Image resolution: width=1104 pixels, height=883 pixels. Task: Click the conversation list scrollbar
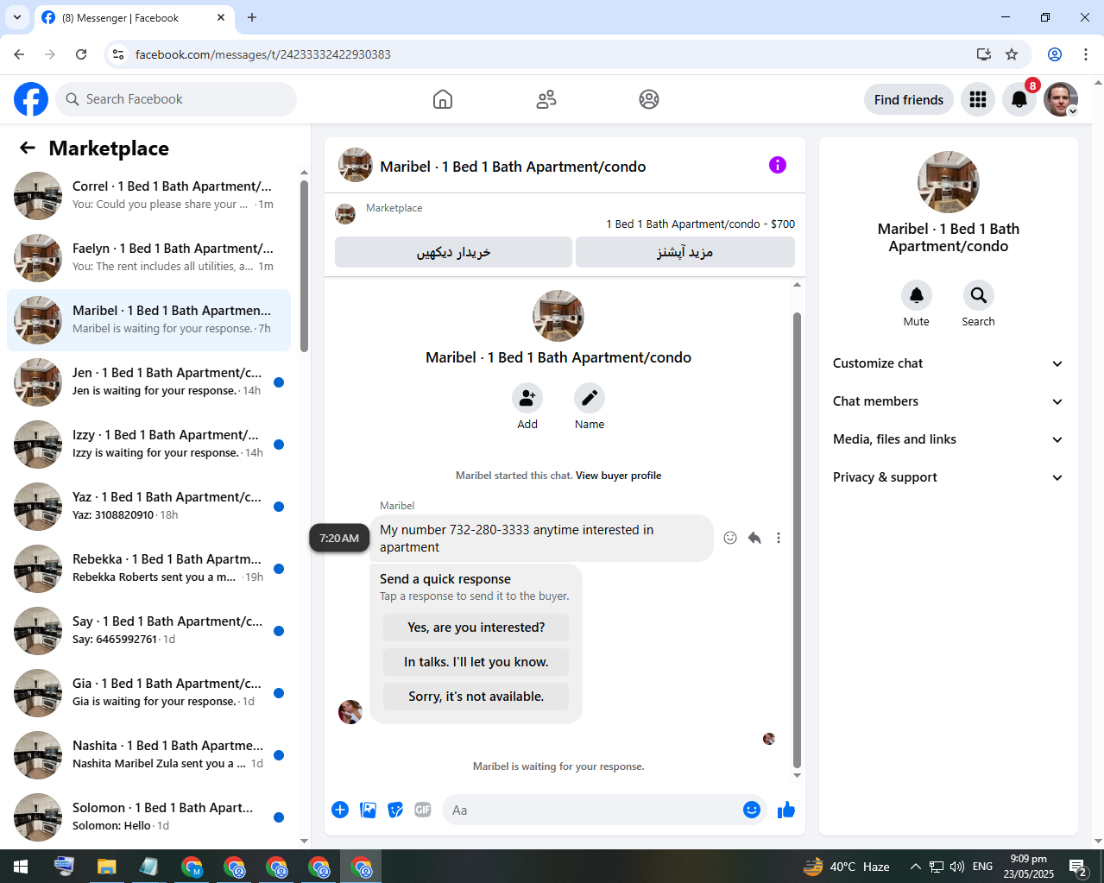tap(304, 266)
